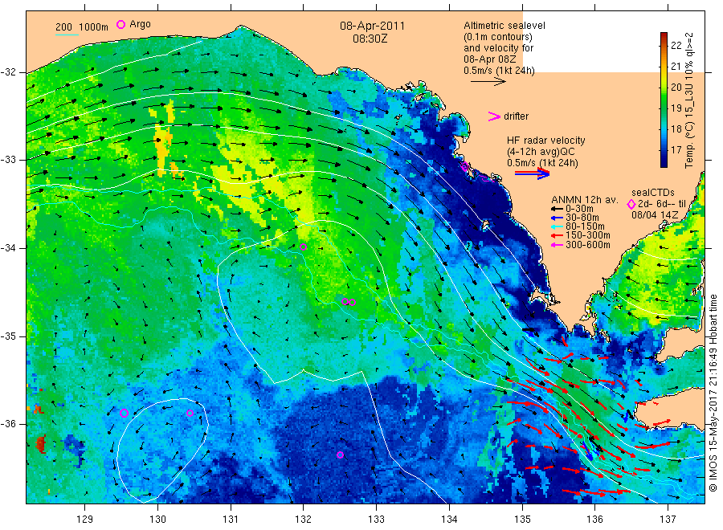Screen dimensions: 723x530
Task: Click the "HF radar velocity" caption
Action: [x=546, y=141]
